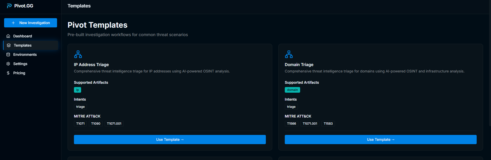491x160 pixels.
Task: Click the Settings gear icon
Action: tap(8, 64)
